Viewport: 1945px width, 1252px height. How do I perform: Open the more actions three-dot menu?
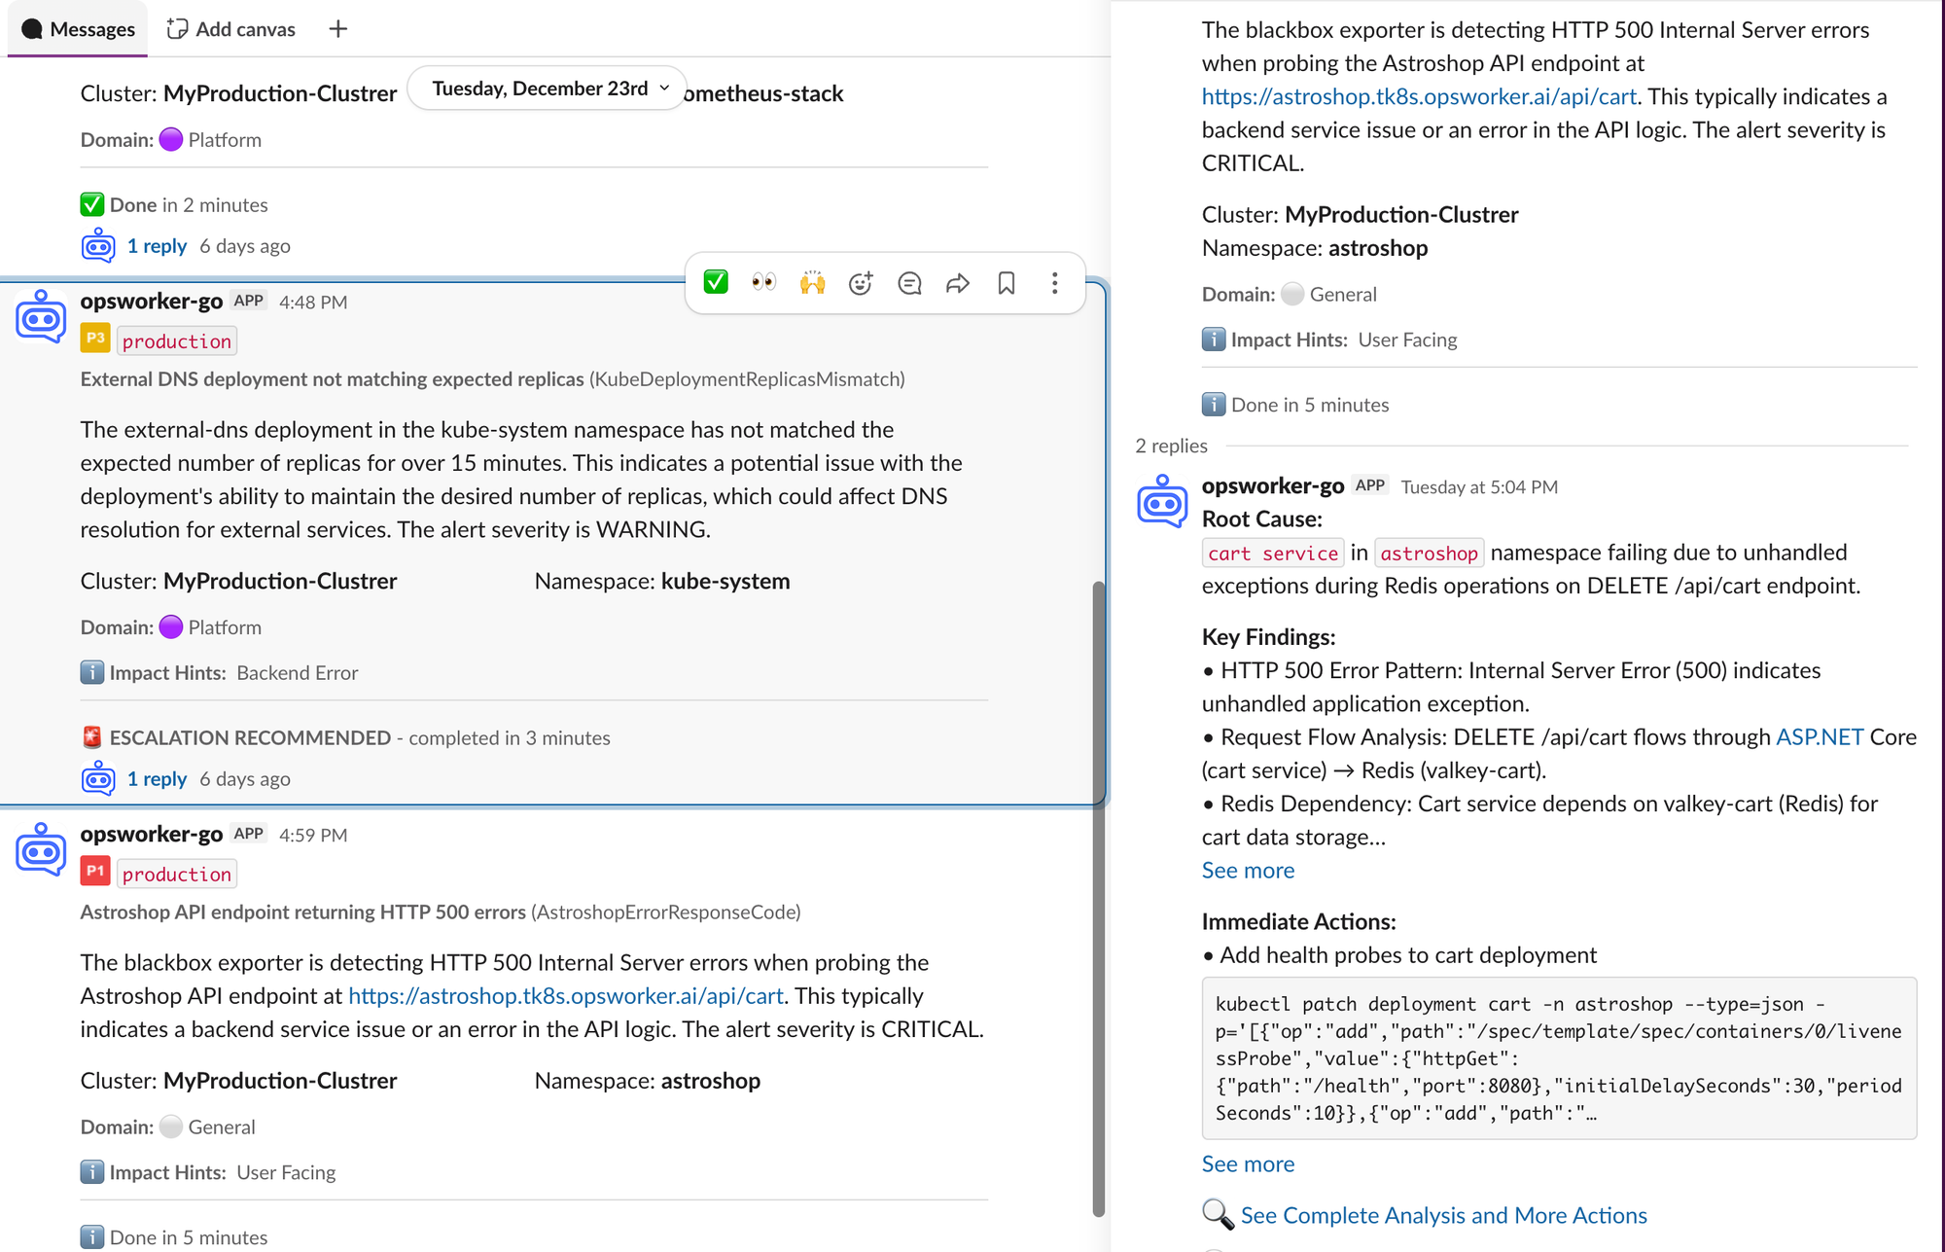click(x=1054, y=283)
